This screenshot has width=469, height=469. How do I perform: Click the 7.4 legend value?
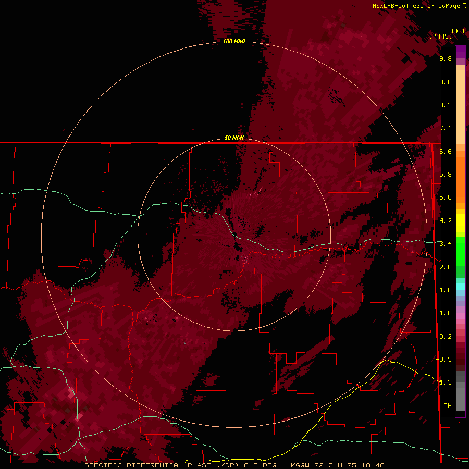(x=446, y=128)
